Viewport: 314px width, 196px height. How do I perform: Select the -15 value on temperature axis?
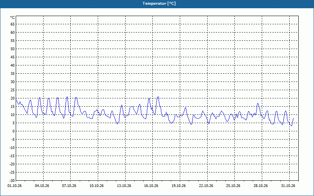[x=12, y=156]
